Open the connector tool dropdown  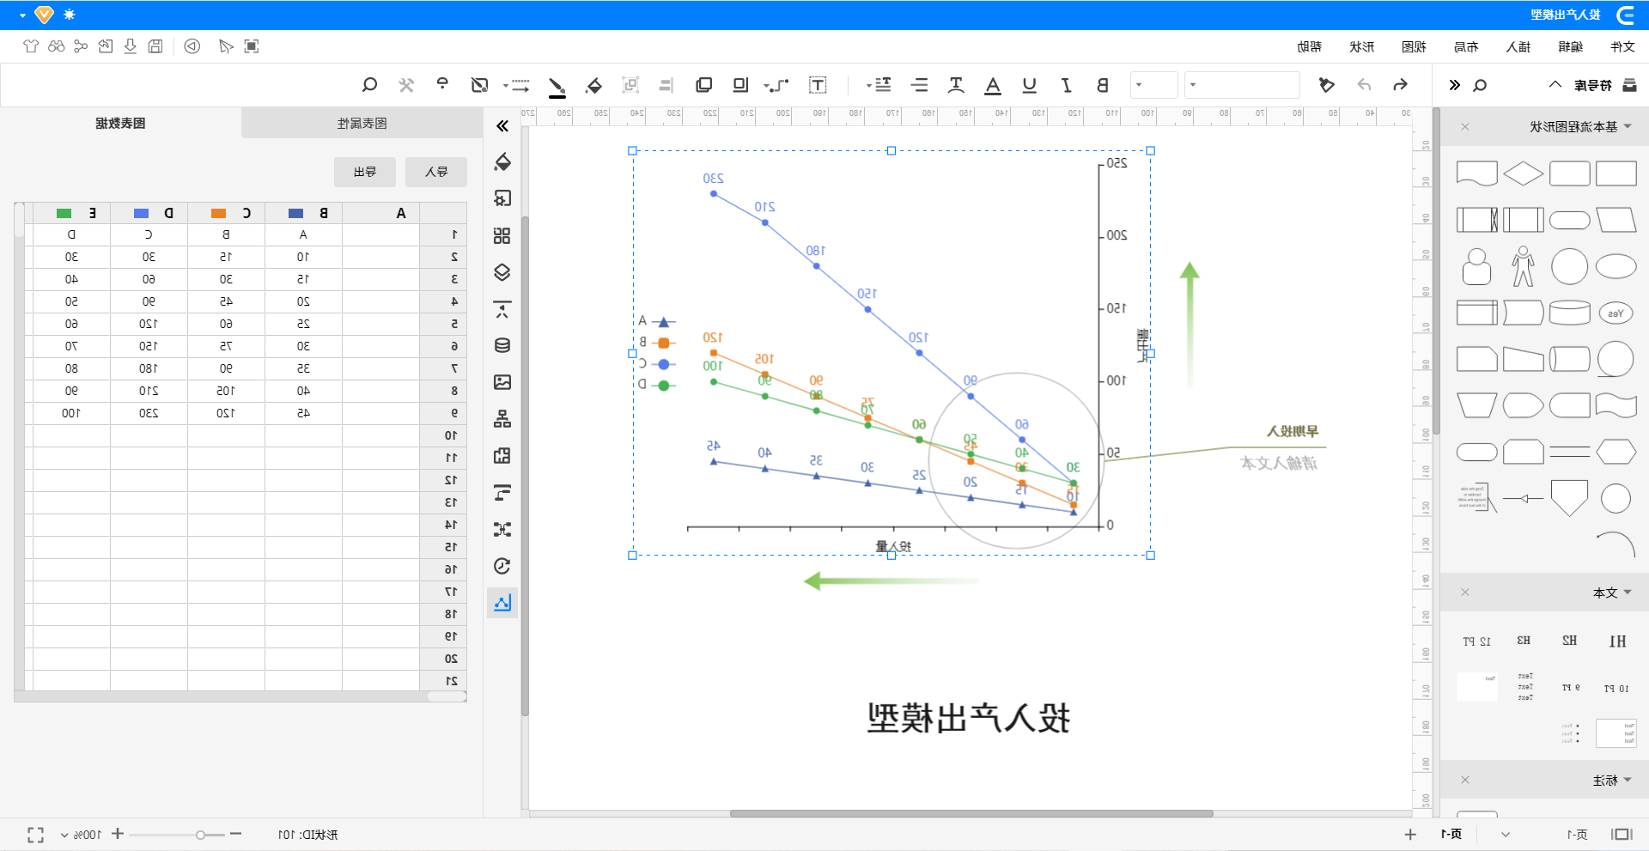coord(776,85)
